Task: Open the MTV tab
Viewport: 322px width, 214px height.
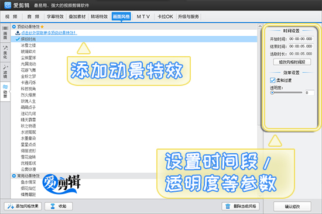Action: pyautogui.click(x=143, y=16)
